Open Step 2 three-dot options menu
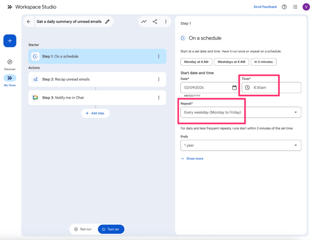The width and height of the screenshot is (312, 240). click(x=159, y=80)
